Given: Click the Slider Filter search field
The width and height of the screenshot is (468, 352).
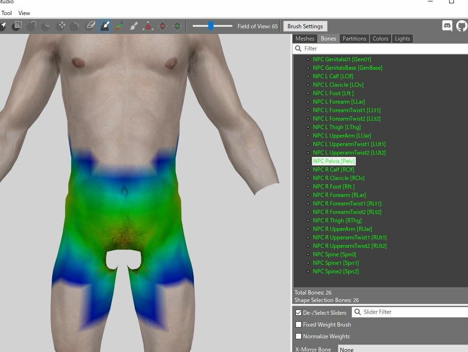Looking at the screenshot, I should [410, 312].
